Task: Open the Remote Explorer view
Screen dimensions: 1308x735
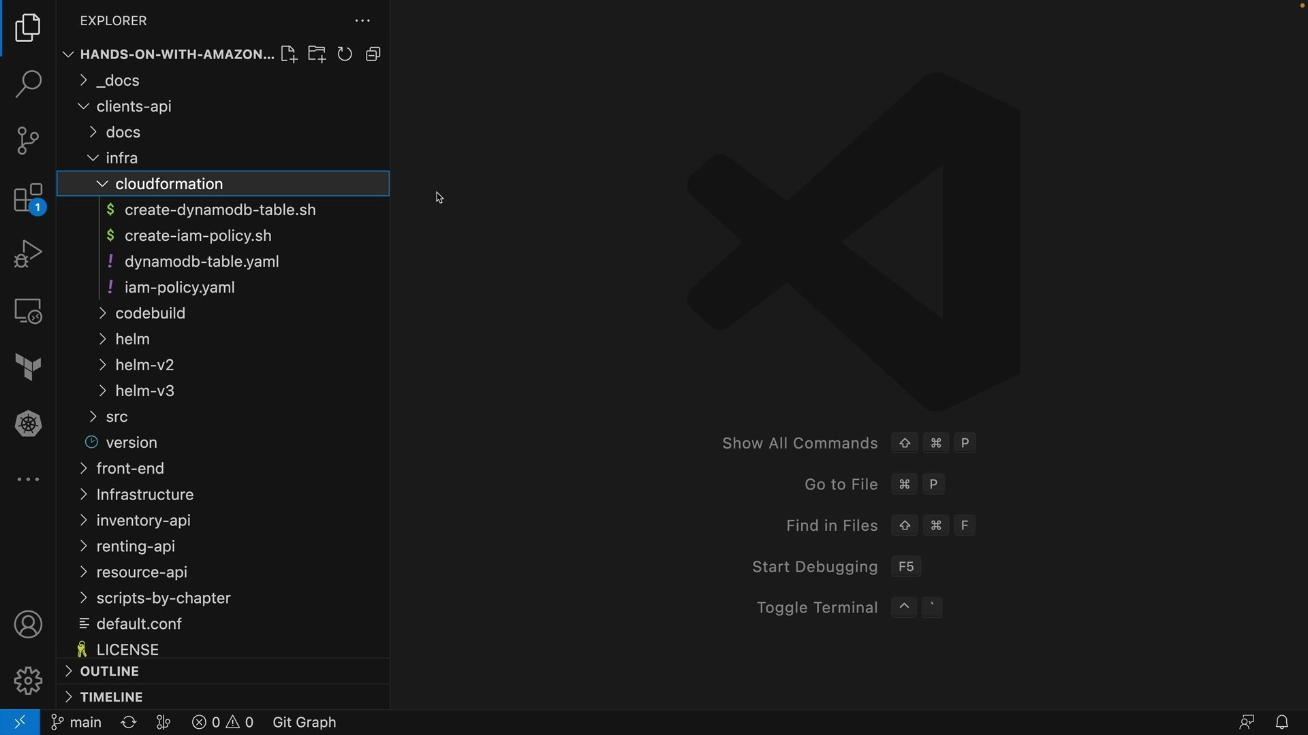Action: click(x=28, y=312)
